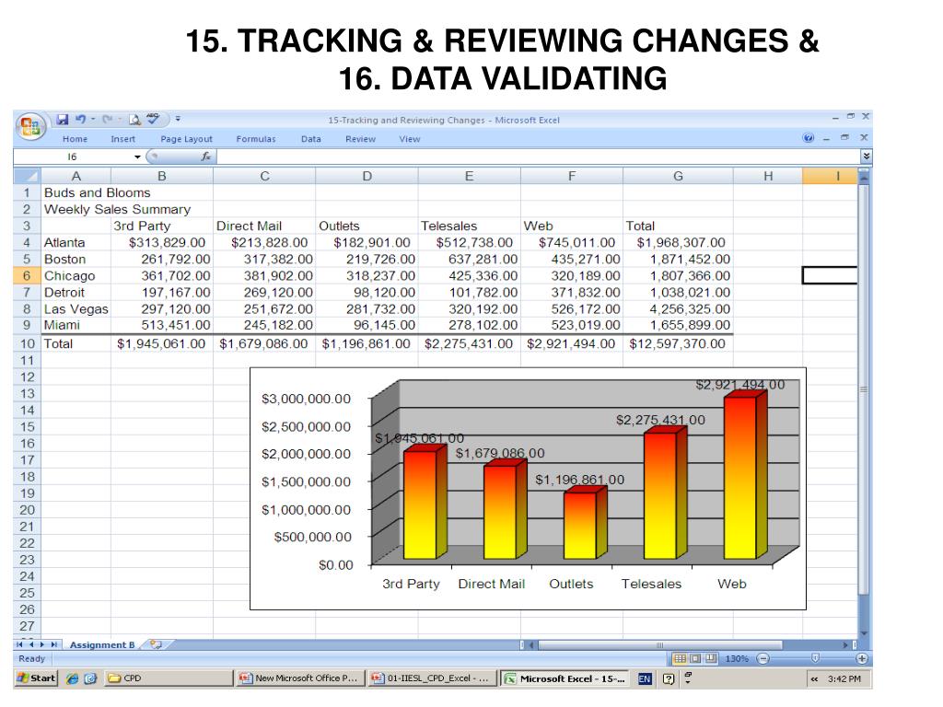Run Spelling check from Quick Access toolbar
943x707 pixels.
(x=154, y=119)
